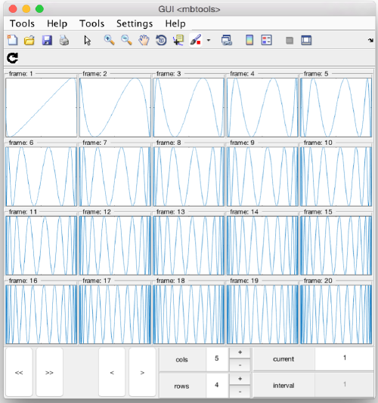The image size is (378, 403).
Task: Click the New Figure toolbar icon
Action: click(x=12, y=40)
